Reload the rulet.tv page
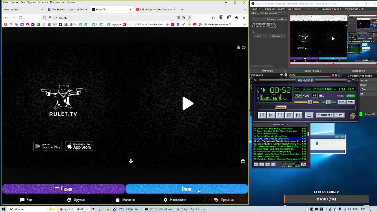377x212 pixels. click(x=20, y=18)
